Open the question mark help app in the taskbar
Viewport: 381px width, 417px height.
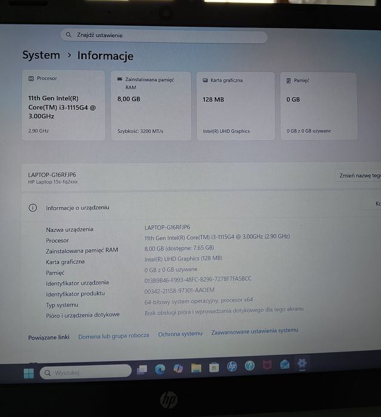pos(250,366)
